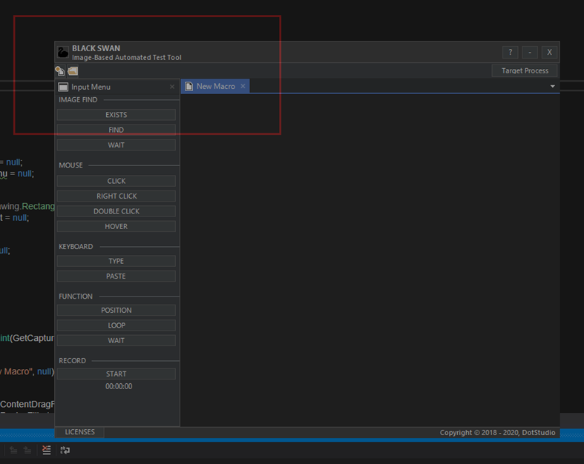Viewport: 584px width, 464px height.
Task: Open a macro via the folder icon
Action: pos(73,70)
